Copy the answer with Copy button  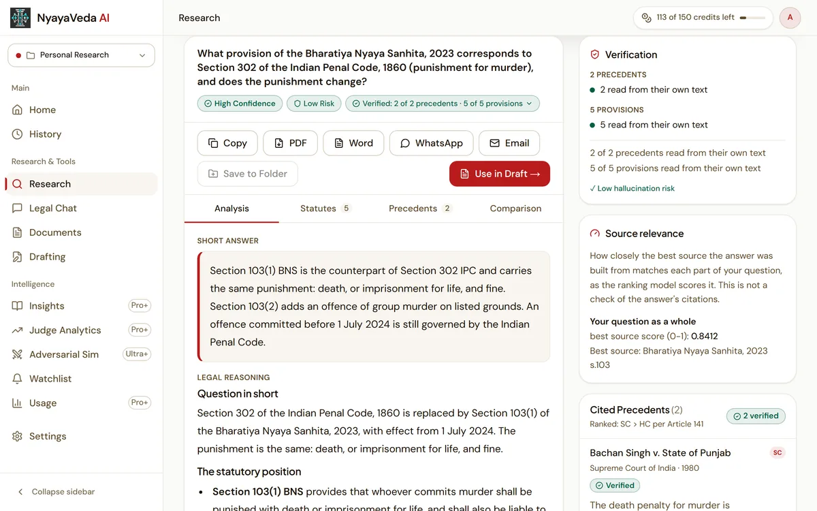click(227, 143)
